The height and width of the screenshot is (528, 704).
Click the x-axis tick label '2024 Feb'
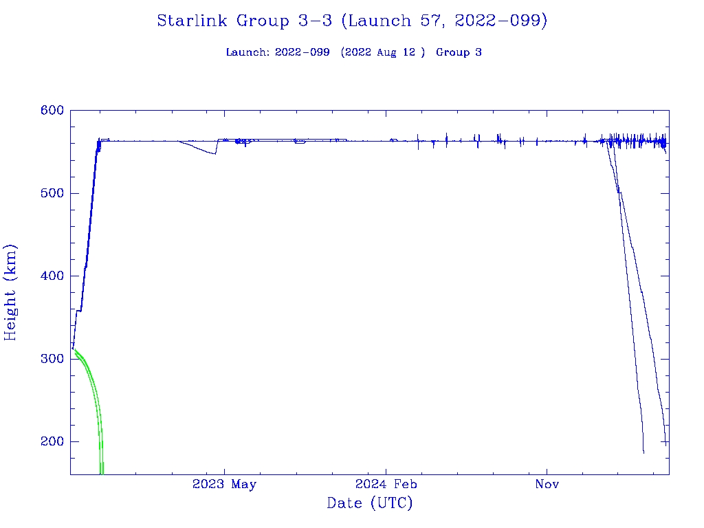click(386, 484)
